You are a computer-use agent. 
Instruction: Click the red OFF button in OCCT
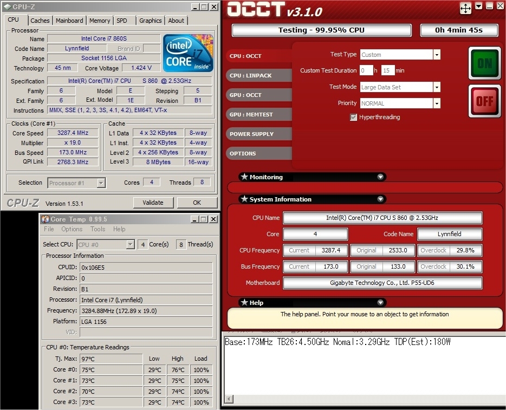[x=484, y=101]
